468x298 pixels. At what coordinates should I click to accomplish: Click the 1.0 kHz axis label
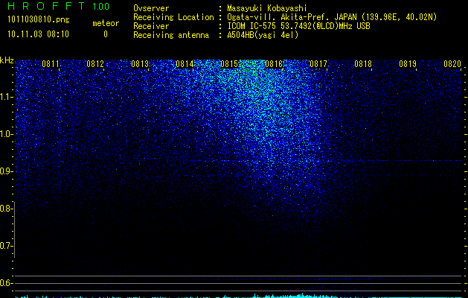click(7, 134)
